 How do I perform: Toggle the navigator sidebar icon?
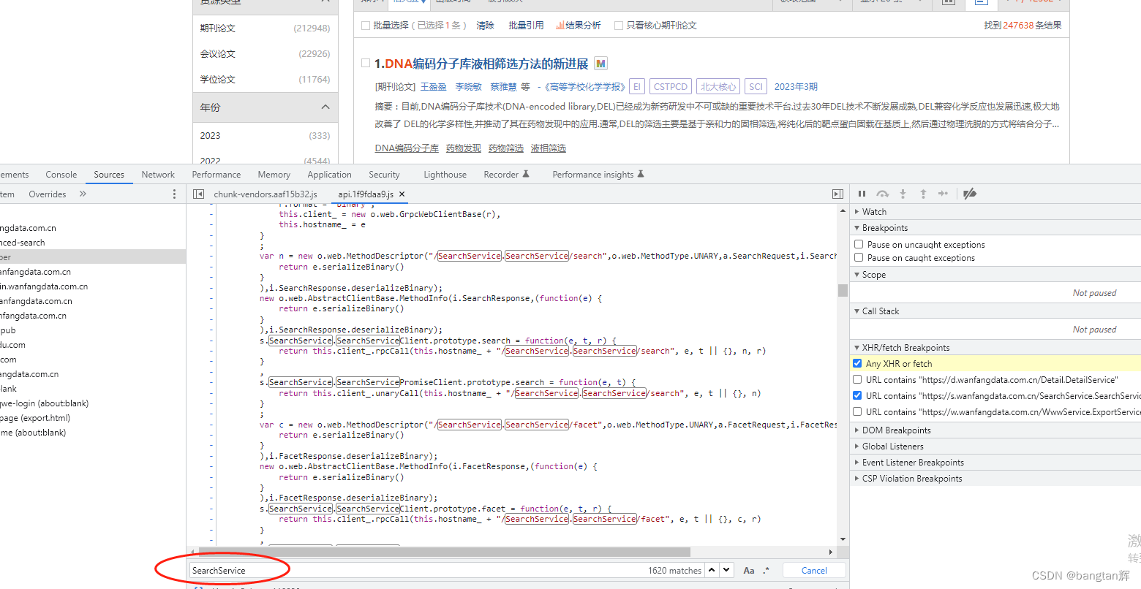coord(198,194)
